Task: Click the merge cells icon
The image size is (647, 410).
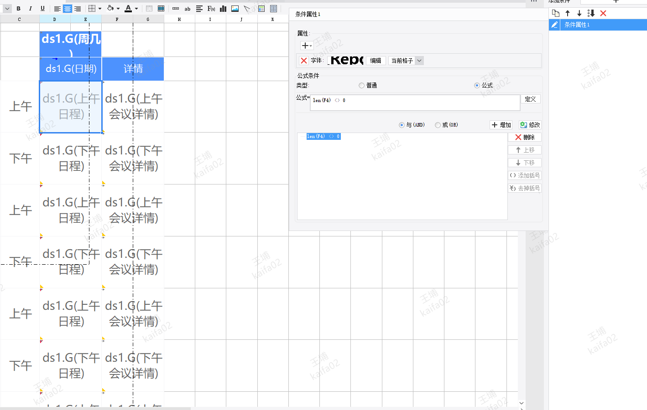Action: [x=149, y=8]
